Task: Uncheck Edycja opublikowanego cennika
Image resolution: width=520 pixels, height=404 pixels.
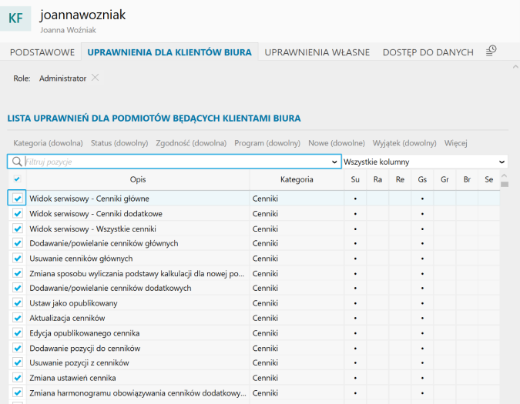Action: [18, 333]
